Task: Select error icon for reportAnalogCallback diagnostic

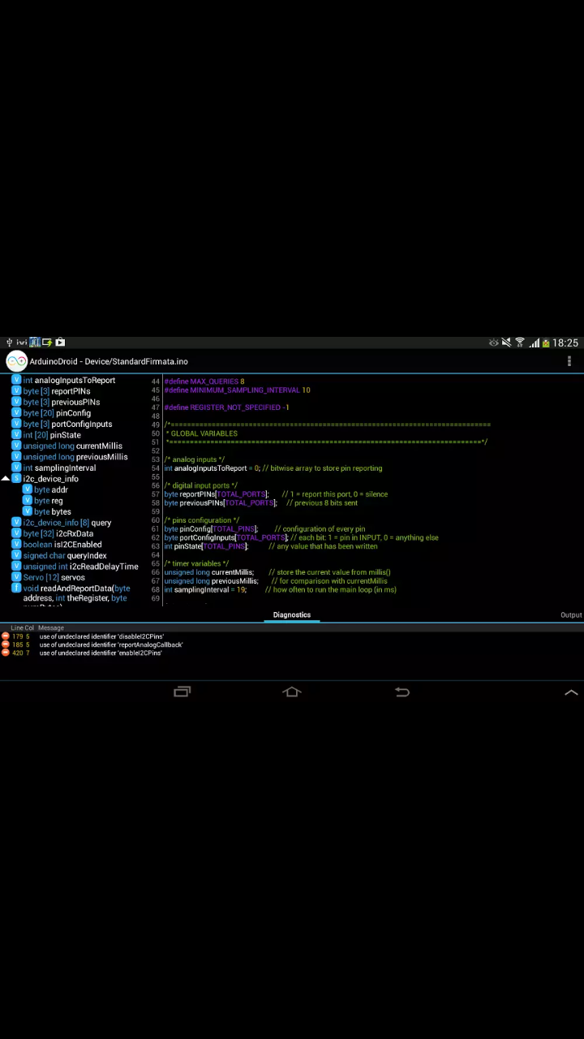Action: 6,645
